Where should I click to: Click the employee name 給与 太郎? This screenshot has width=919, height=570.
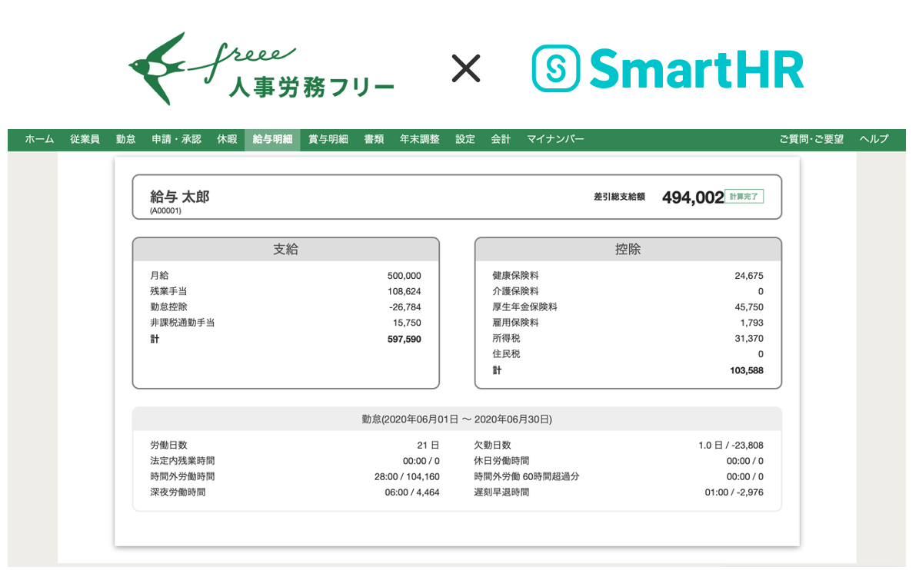pos(179,197)
